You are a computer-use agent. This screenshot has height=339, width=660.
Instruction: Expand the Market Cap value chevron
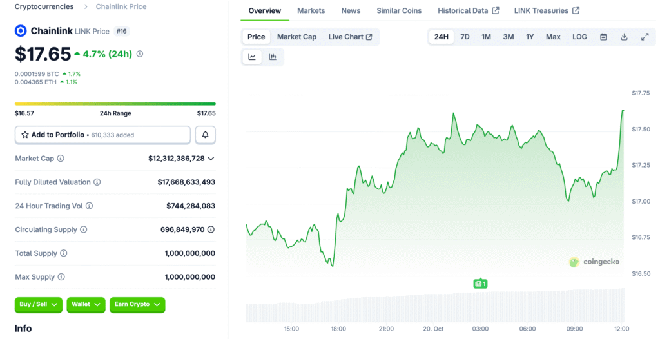211,159
